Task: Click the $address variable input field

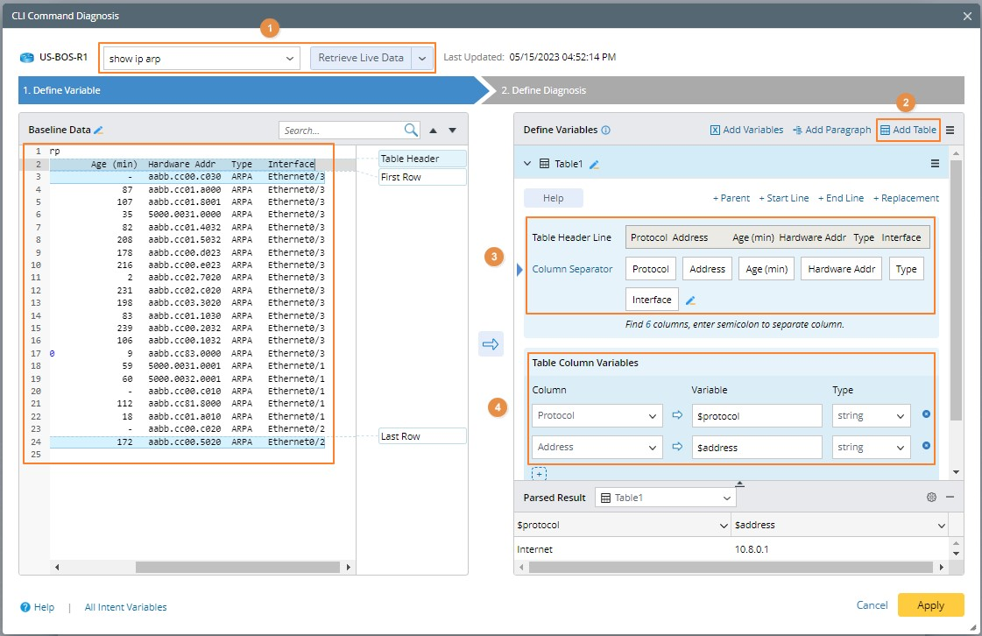Action: tap(756, 448)
